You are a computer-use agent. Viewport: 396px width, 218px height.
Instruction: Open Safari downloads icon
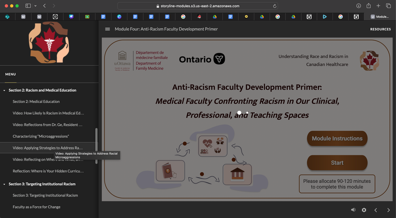pos(358,6)
